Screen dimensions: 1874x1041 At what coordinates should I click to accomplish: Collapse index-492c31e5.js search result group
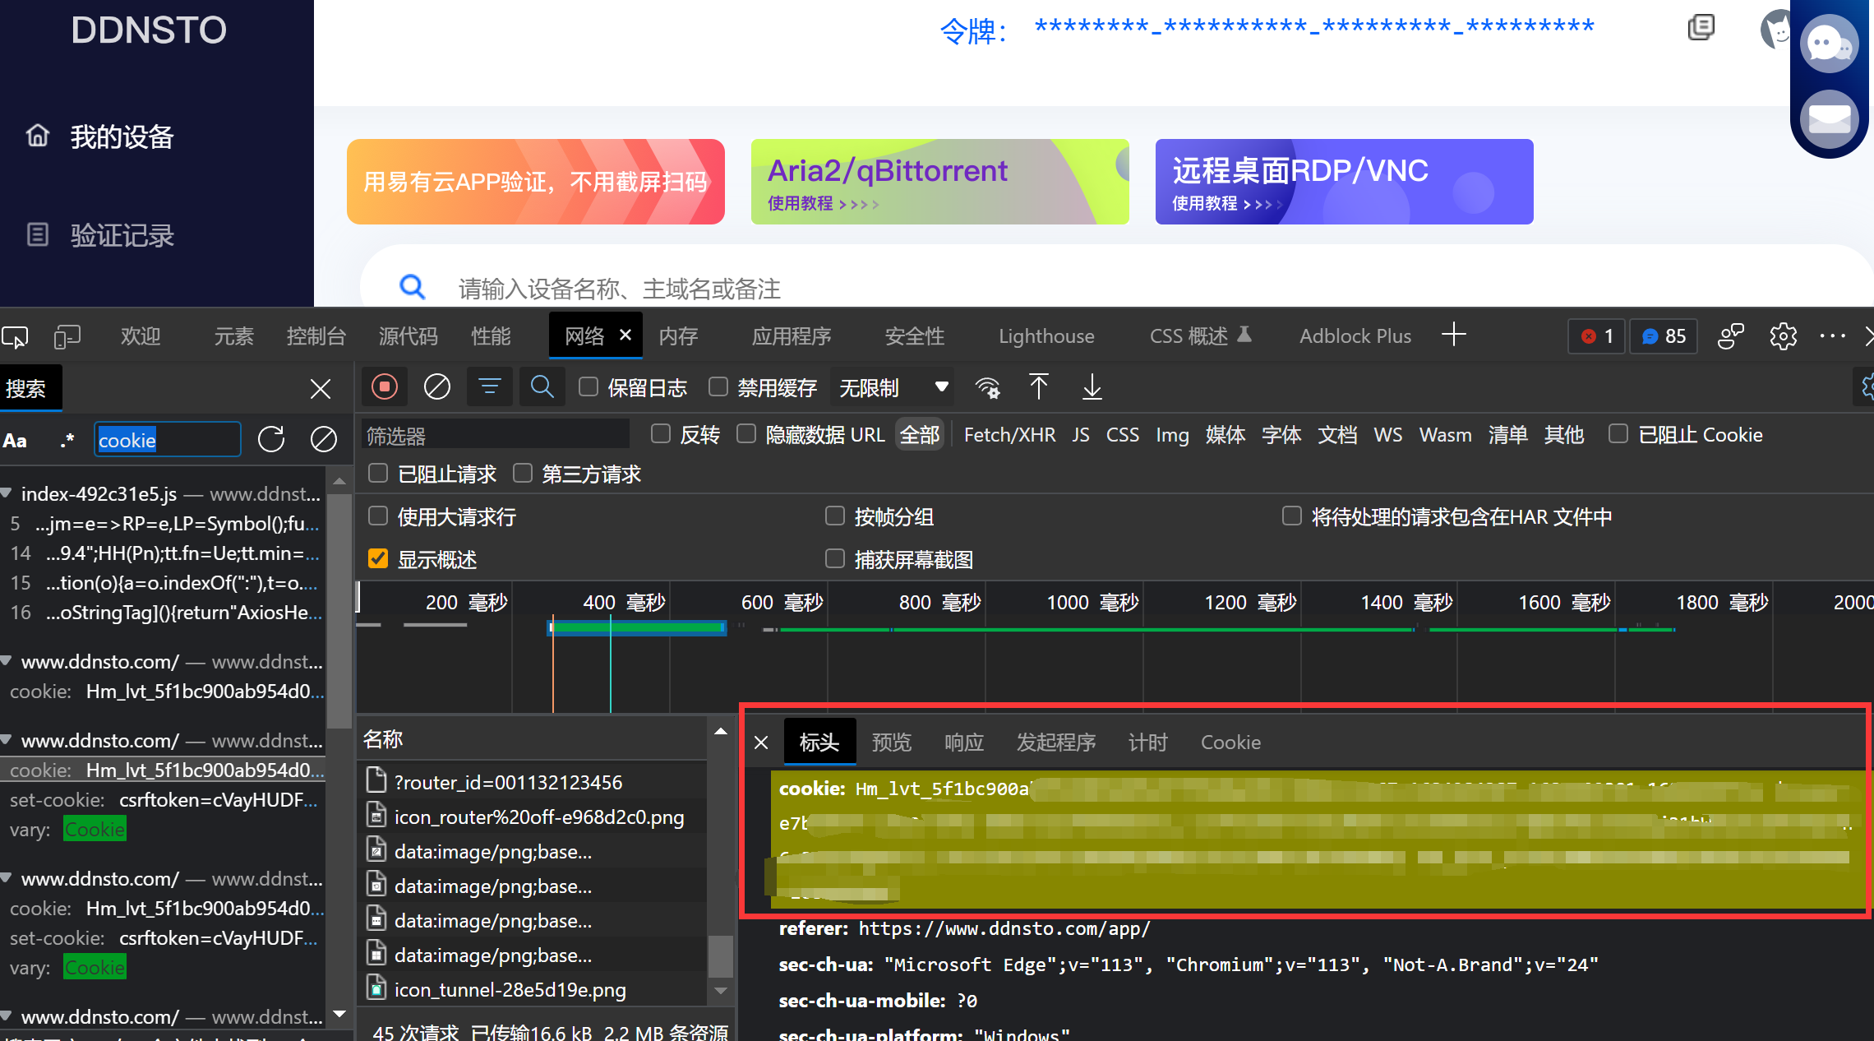pos(7,493)
